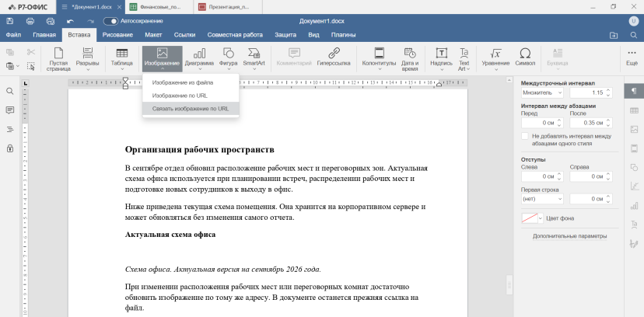
Task: Open headings navigation in left sidebar
Action: [x=10, y=130]
